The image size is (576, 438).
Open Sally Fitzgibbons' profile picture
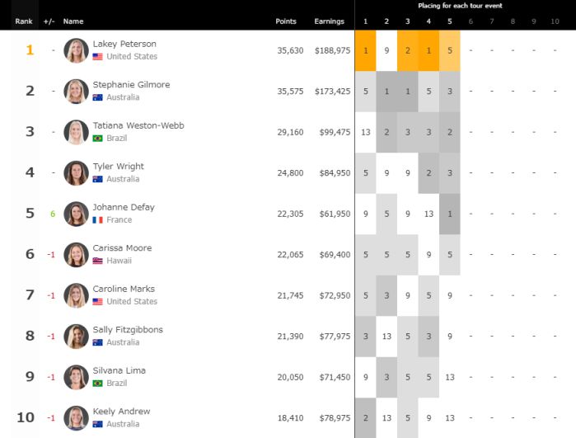(x=76, y=337)
